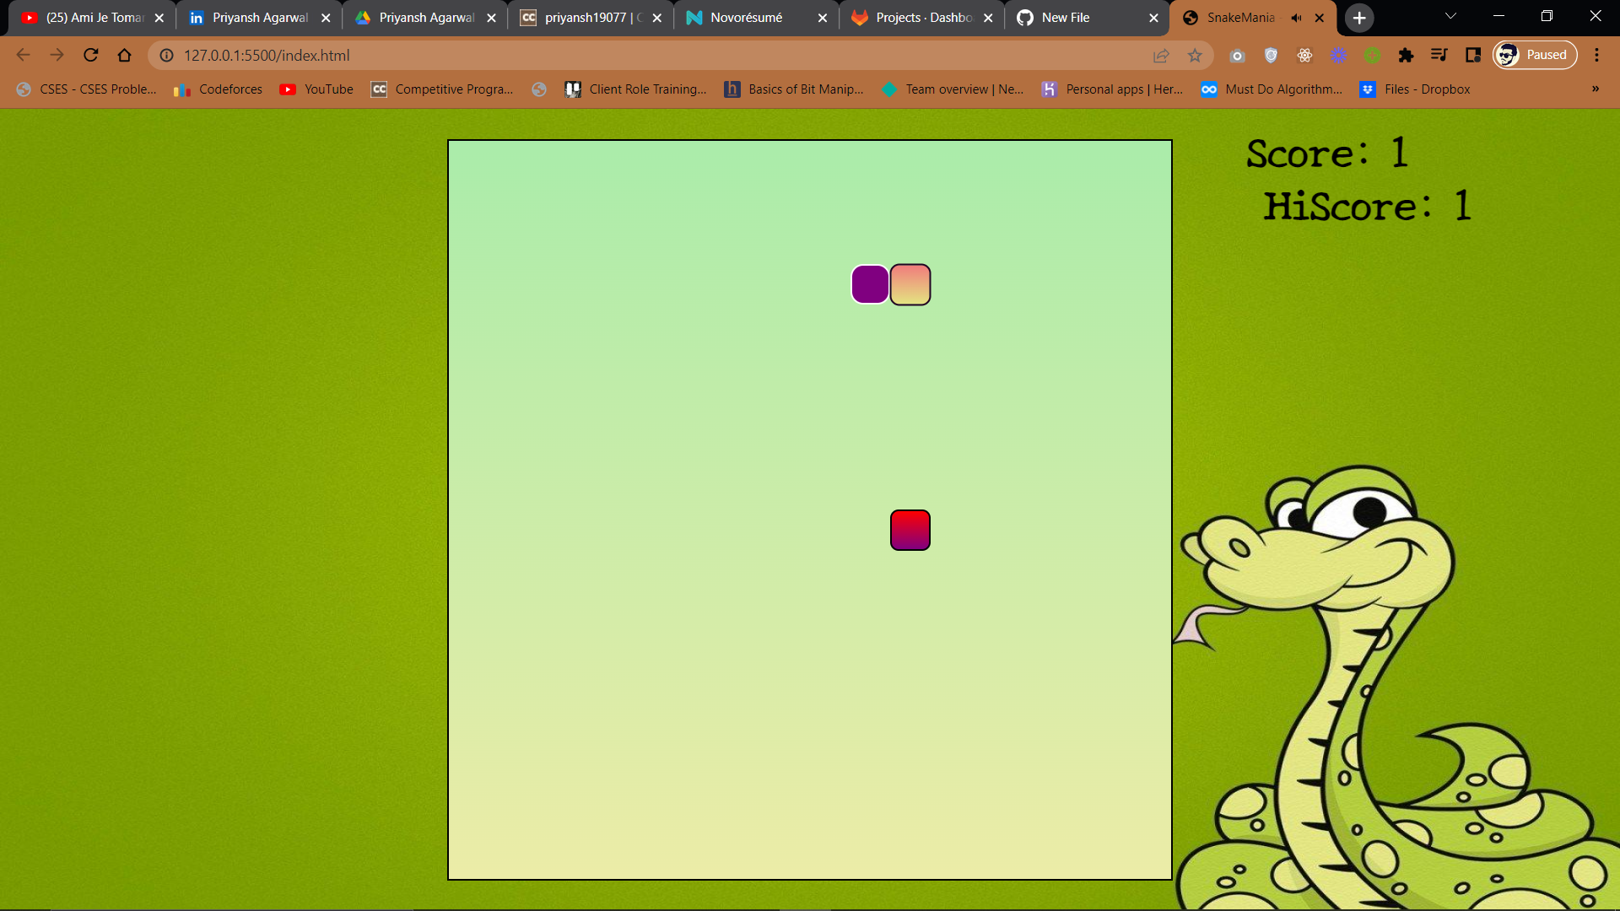Viewport: 1620px width, 911px height.
Task: Switch to the Novorésumé tab
Action: coord(746,17)
